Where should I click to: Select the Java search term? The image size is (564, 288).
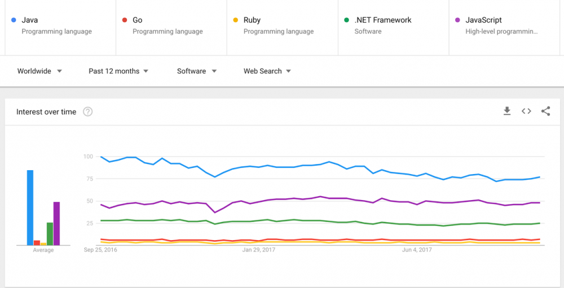click(x=30, y=20)
